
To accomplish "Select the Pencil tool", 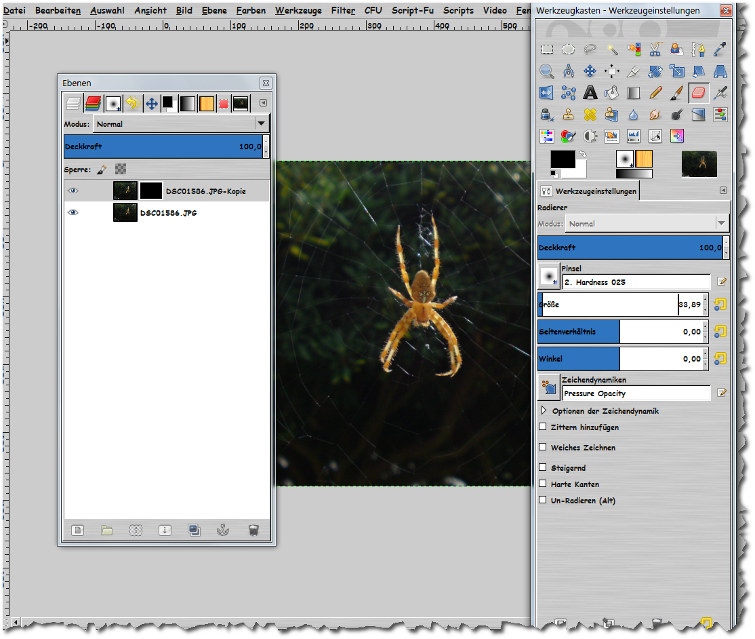I will point(655,92).
